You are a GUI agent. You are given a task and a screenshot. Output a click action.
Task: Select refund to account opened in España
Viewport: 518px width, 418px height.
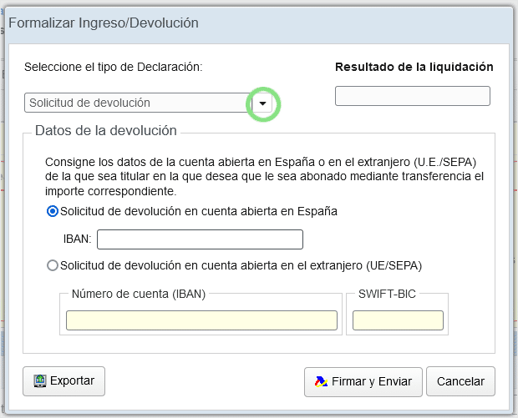coord(53,211)
